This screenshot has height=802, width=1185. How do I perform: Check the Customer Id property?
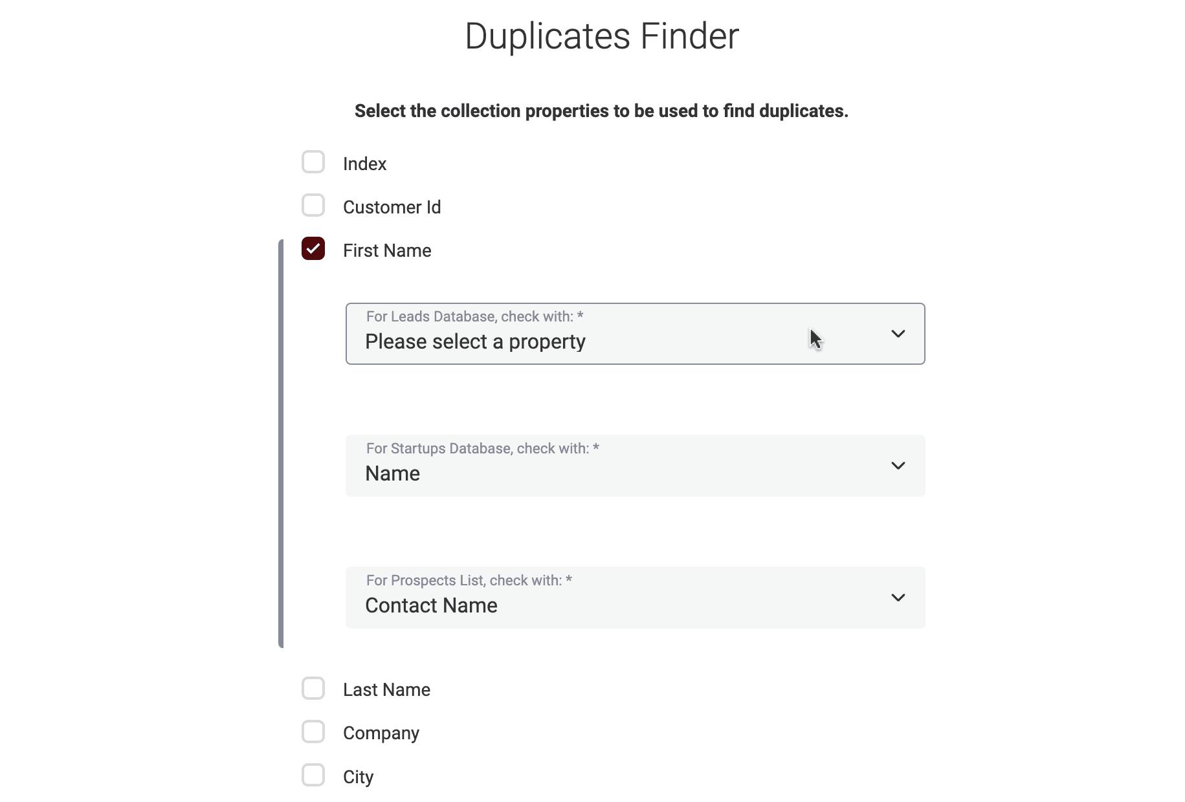pos(313,205)
